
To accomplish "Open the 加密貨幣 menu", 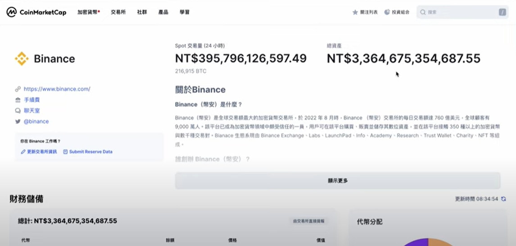I will tap(89, 12).
